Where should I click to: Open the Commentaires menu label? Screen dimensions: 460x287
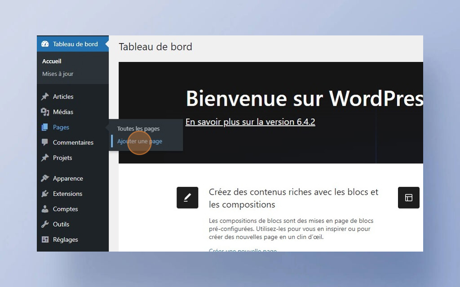click(73, 142)
